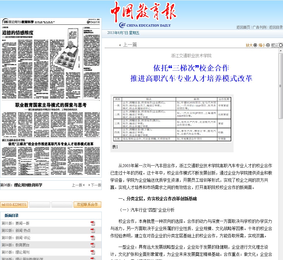Open PDF icon for 第01版 要闻一版
The height and width of the screenshot is (260, 283).
click(x=93, y=223)
